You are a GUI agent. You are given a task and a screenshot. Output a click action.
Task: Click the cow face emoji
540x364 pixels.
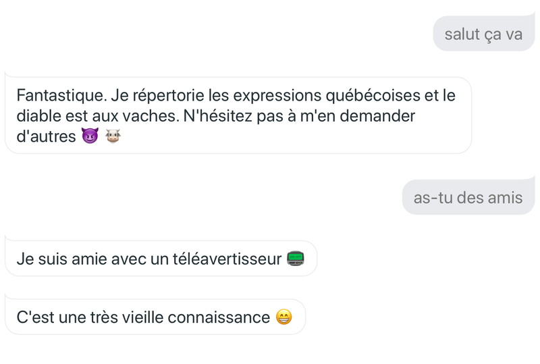tap(113, 137)
